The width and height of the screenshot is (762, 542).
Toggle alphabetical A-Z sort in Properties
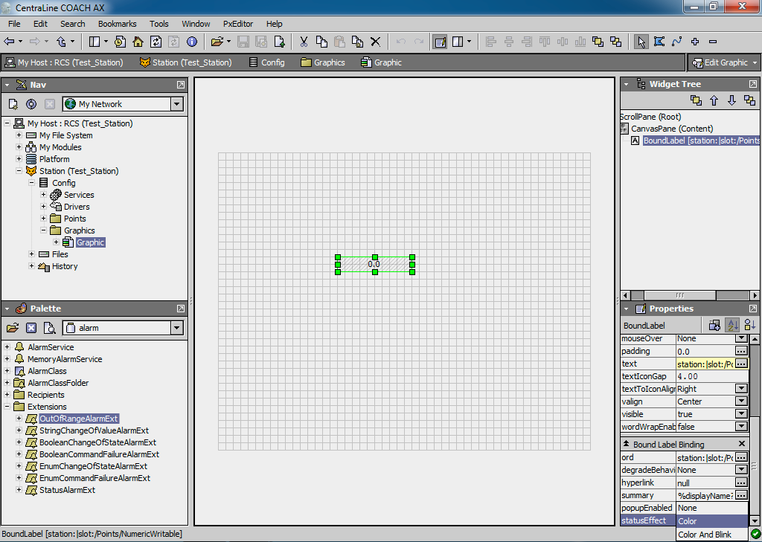[732, 326]
